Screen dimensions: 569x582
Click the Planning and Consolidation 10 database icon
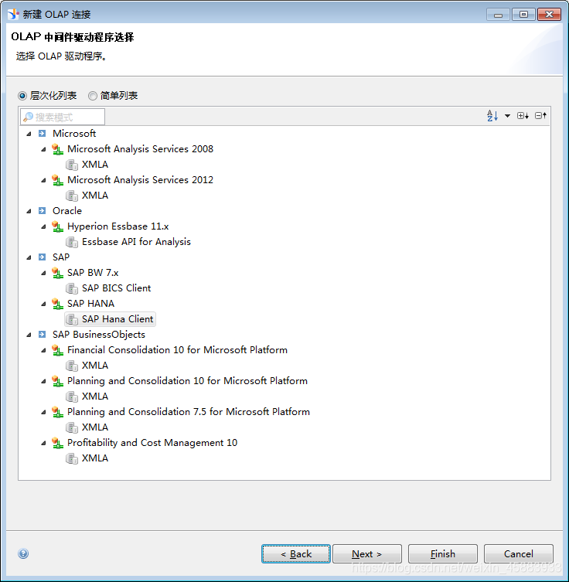tap(57, 381)
